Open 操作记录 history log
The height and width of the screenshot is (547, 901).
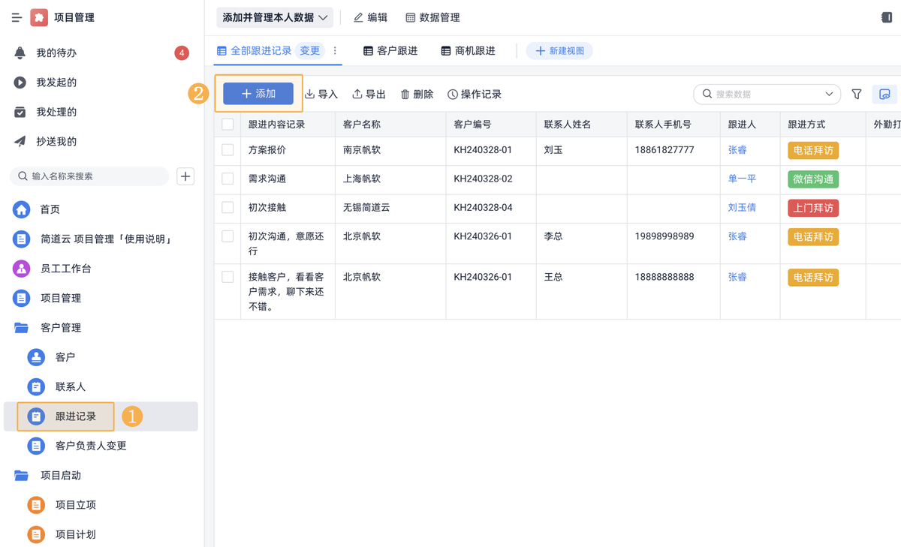tap(475, 95)
